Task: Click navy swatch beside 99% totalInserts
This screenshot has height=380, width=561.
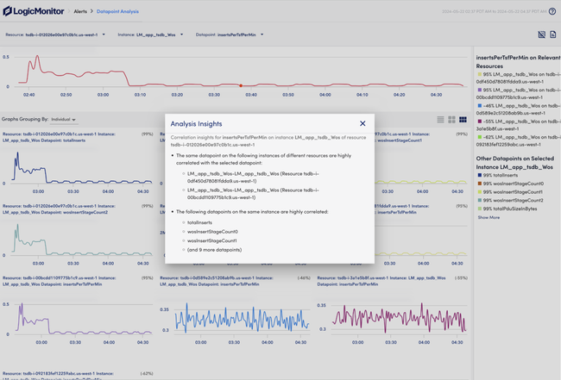Action: (x=480, y=175)
